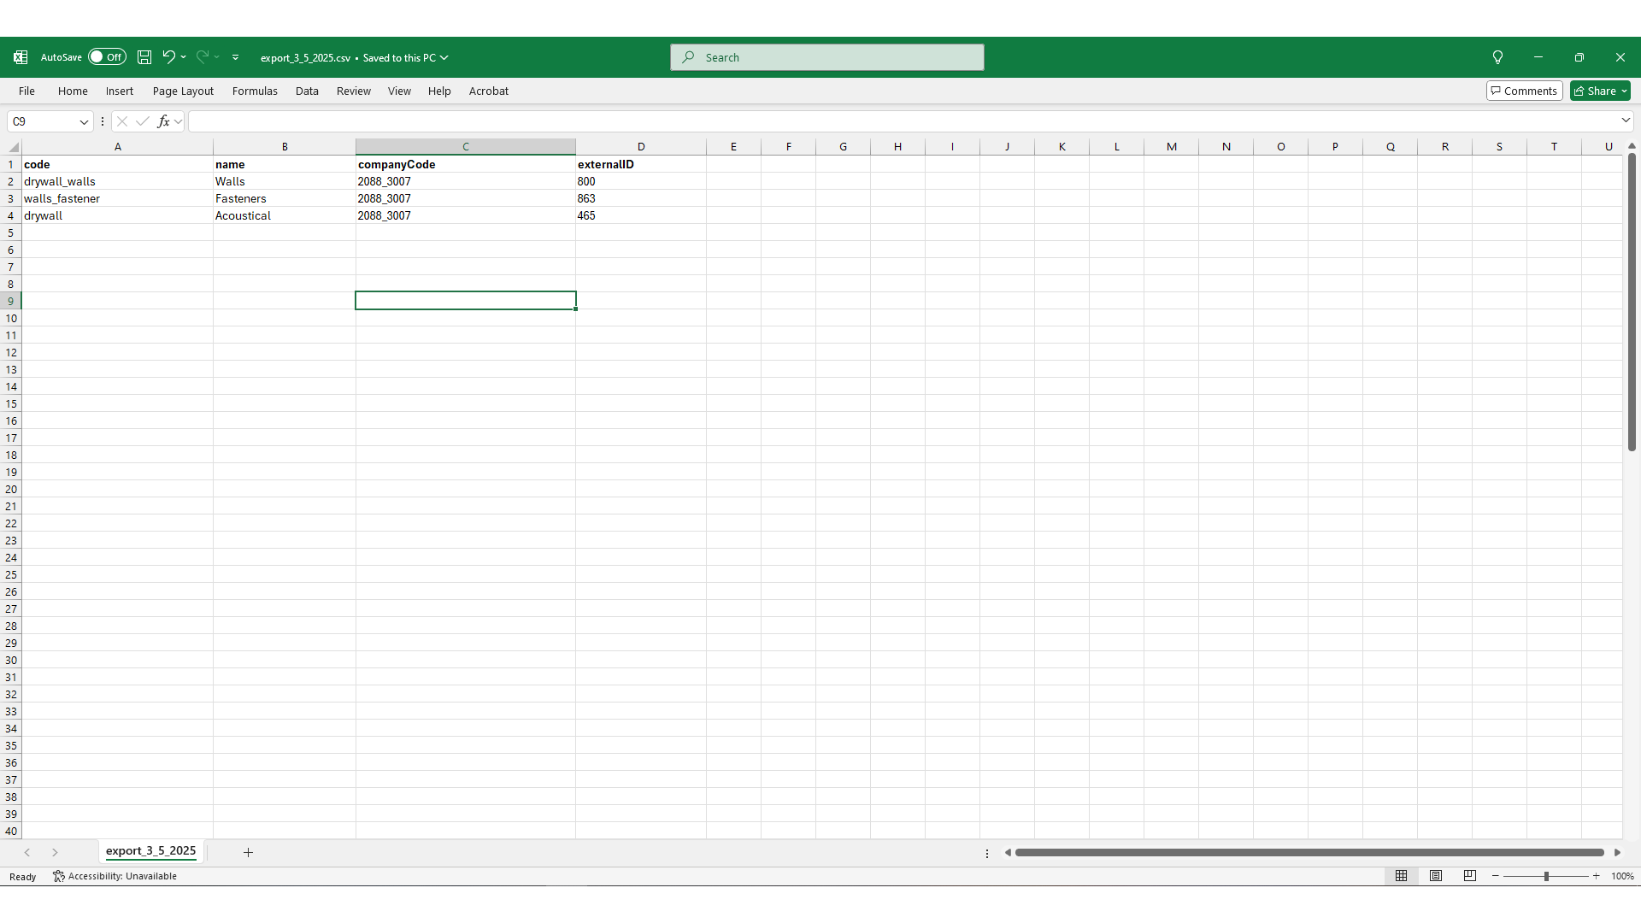Click the Insert Function fx icon
Viewport: 1641px width, 923px height.
click(163, 121)
